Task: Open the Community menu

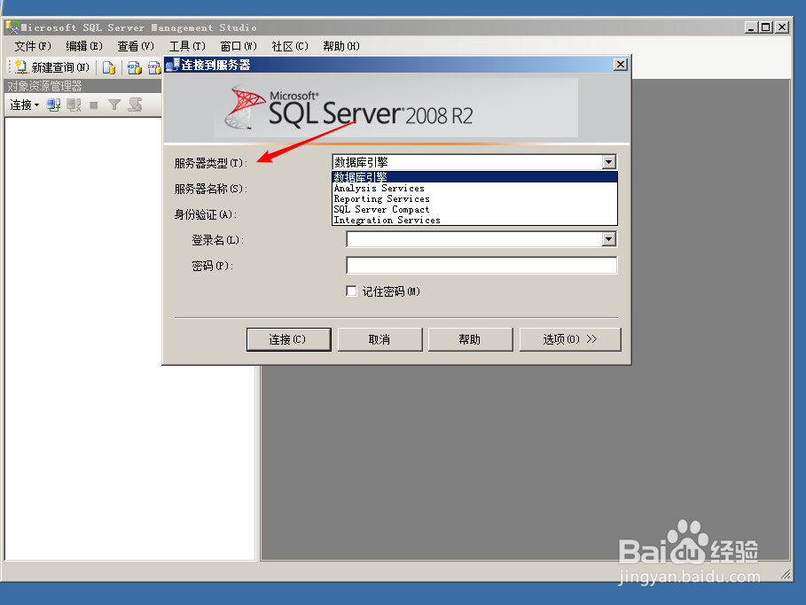Action: click(x=290, y=46)
